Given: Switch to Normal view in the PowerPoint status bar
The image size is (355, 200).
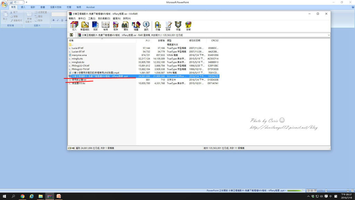Looking at the screenshot, I should pos(308,191).
